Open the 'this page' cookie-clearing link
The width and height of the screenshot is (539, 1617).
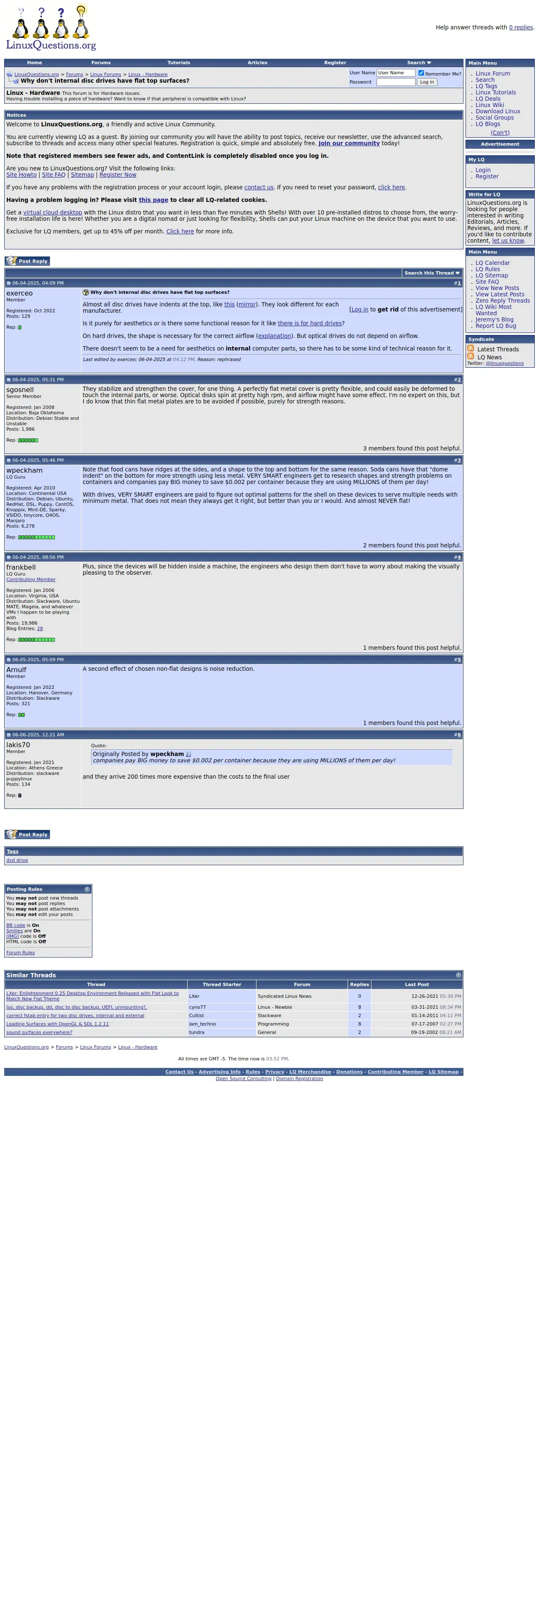click(154, 200)
